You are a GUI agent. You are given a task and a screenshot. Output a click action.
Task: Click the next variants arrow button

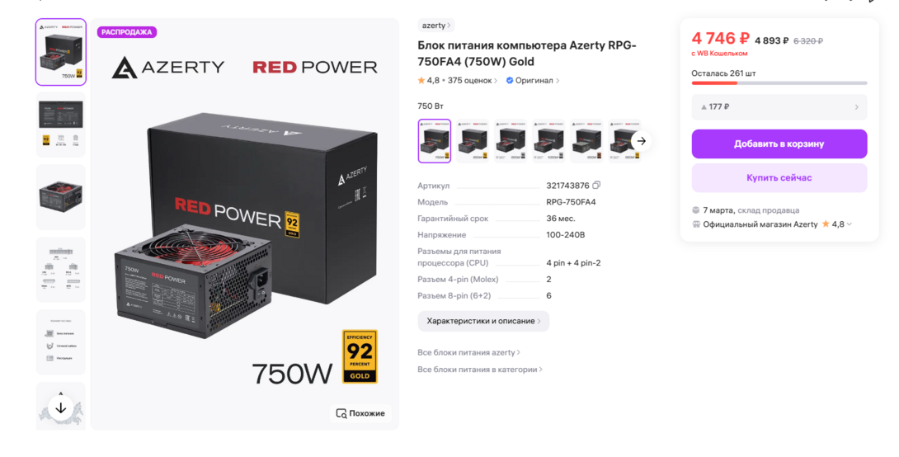coord(642,141)
